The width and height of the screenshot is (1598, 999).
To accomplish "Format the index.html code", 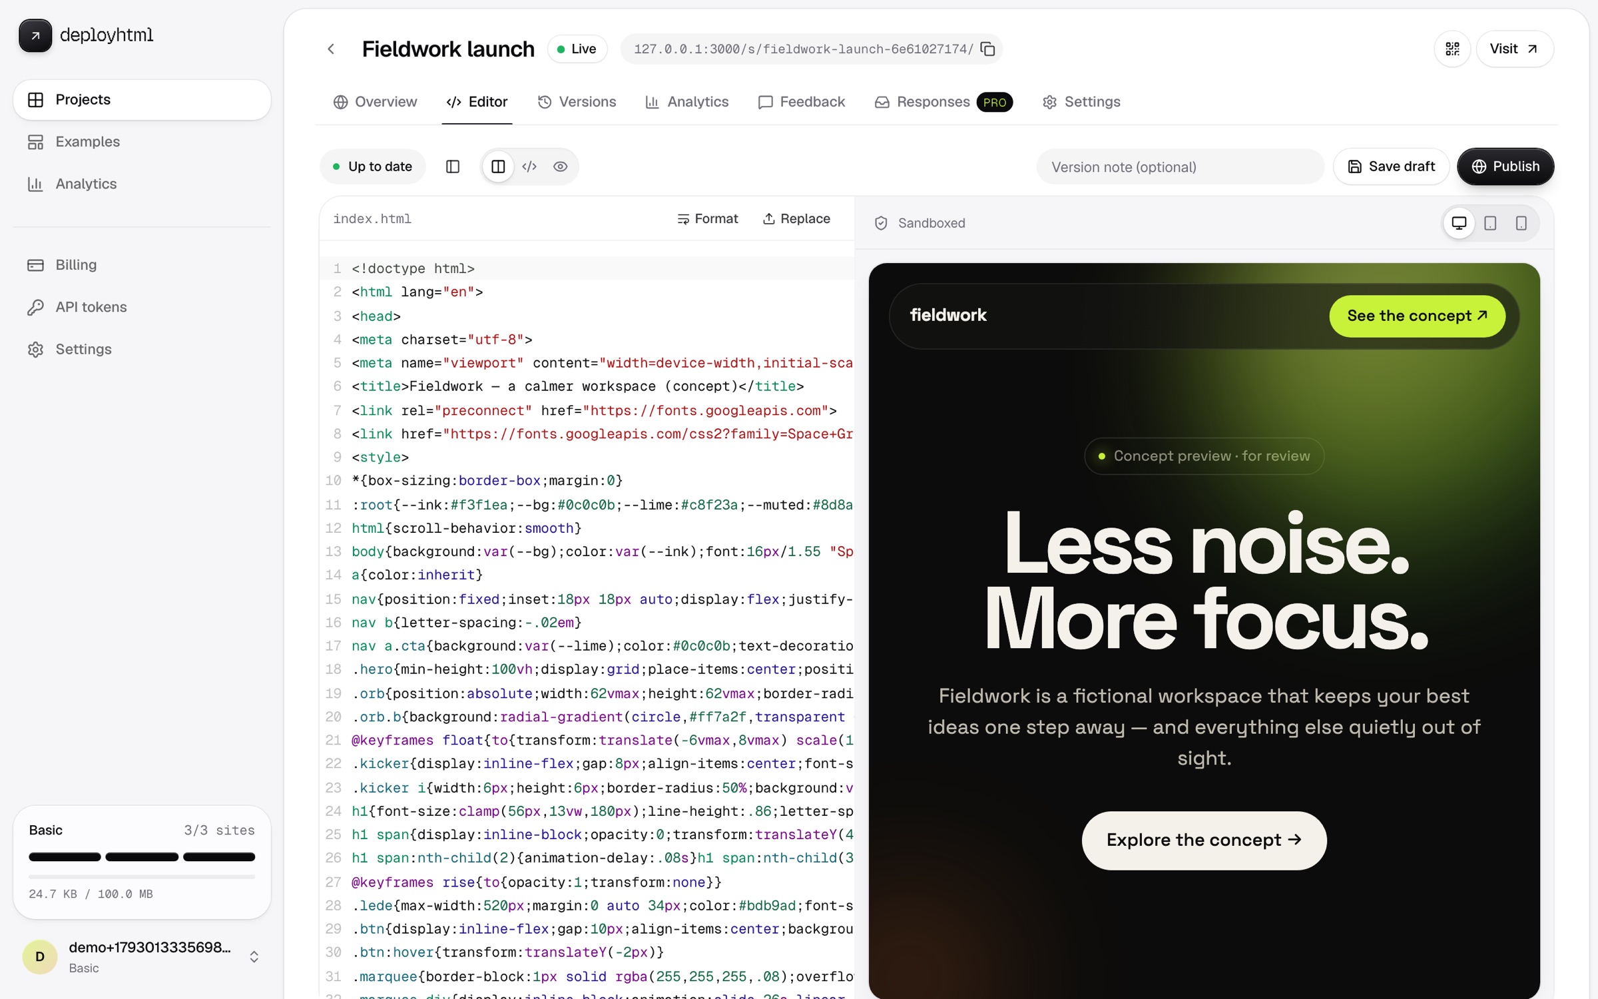I will point(707,219).
